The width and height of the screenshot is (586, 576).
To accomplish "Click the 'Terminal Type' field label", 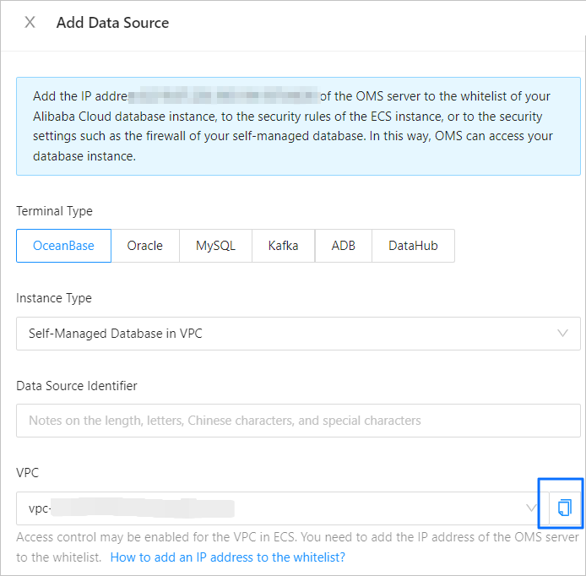I will tap(54, 211).
